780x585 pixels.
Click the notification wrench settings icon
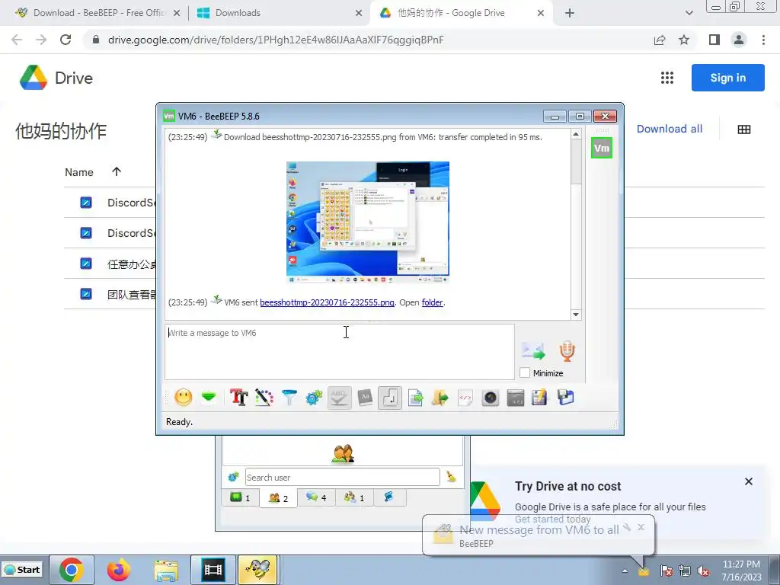[627, 527]
